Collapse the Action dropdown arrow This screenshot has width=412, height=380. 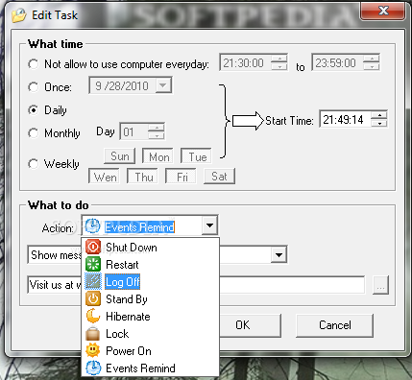point(209,226)
